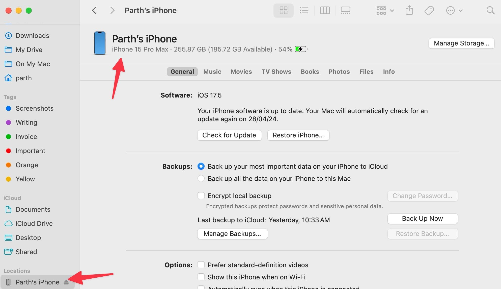Click Check for Update button
The width and height of the screenshot is (501, 289).
click(229, 135)
